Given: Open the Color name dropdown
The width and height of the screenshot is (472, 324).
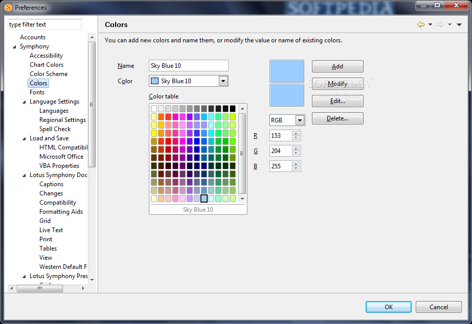Looking at the screenshot, I should point(223,81).
